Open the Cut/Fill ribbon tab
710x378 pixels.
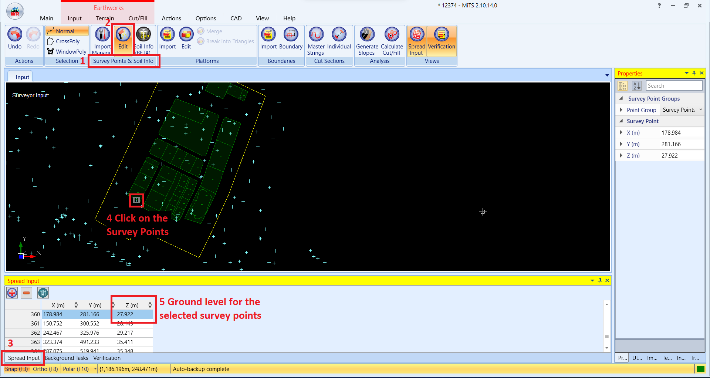[138, 18]
